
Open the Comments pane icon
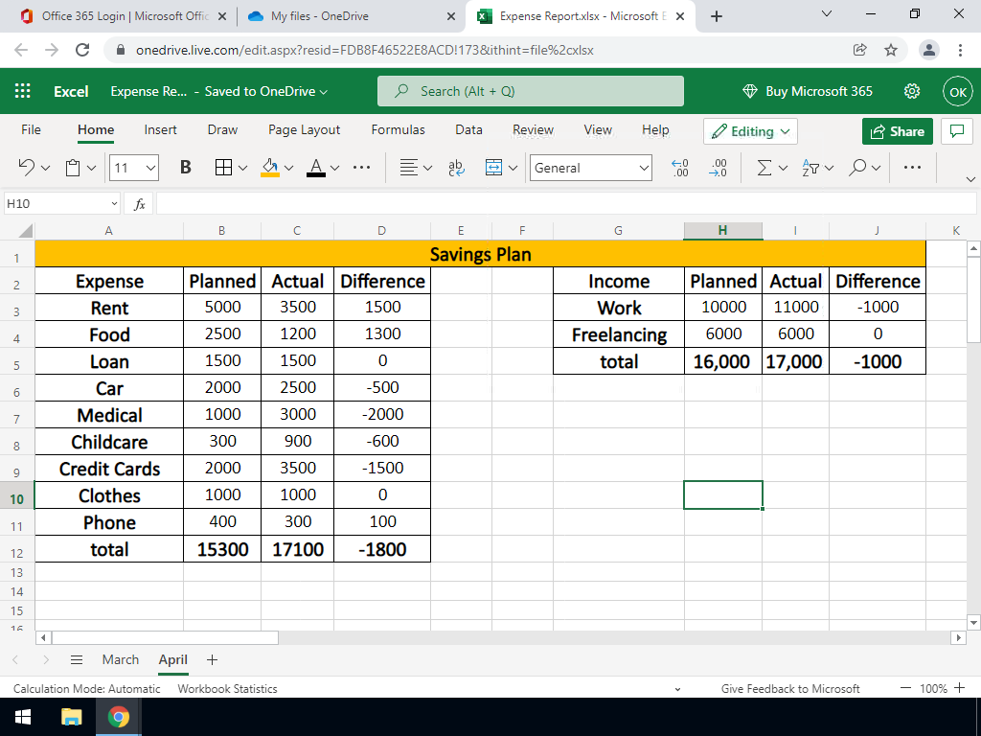click(955, 131)
